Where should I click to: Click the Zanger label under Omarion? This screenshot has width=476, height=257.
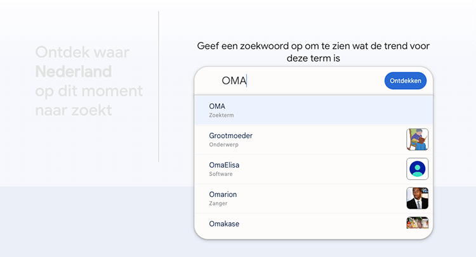218,203
